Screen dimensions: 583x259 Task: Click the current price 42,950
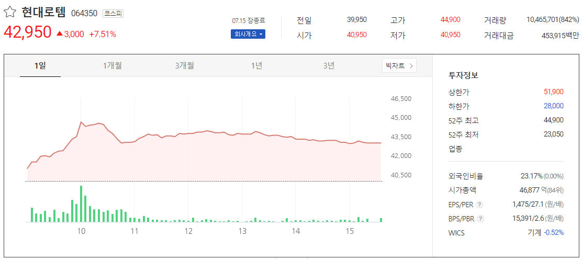(27, 32)
